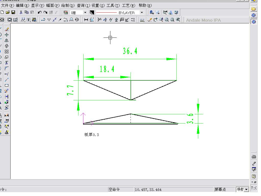Click the 屏幕点 status field
The image size is (261, 196).
pyautogui.click(x=224, y=190)
